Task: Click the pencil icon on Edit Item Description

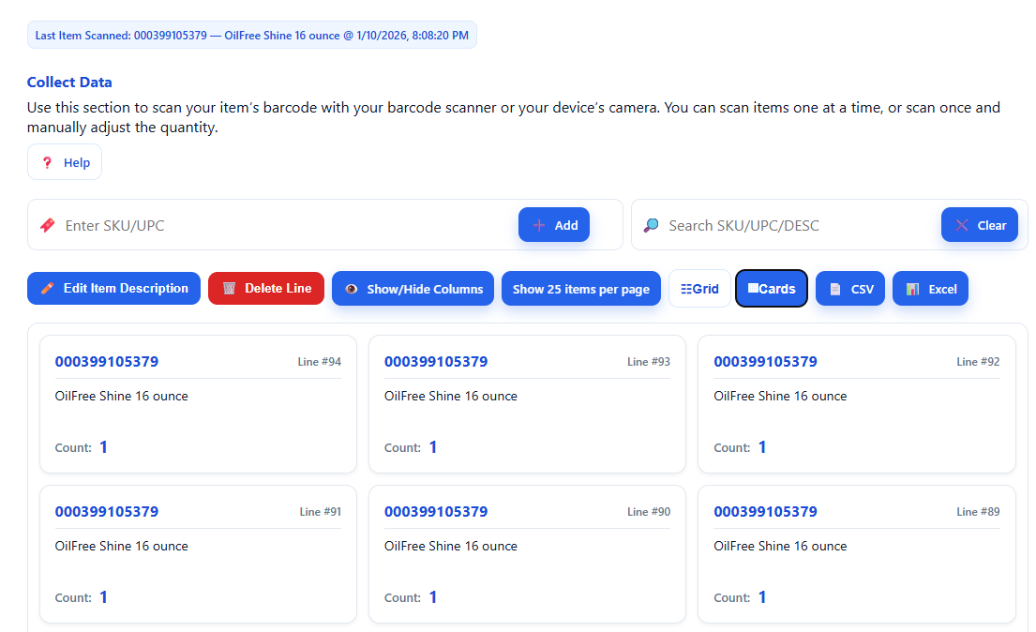Action: click(x=46, y=288)
